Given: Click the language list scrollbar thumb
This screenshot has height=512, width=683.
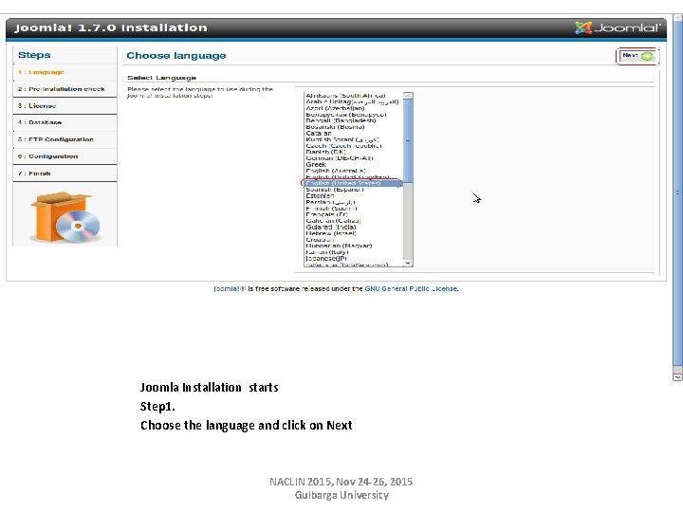Looking at the screenshot, I should click(408, 140).
